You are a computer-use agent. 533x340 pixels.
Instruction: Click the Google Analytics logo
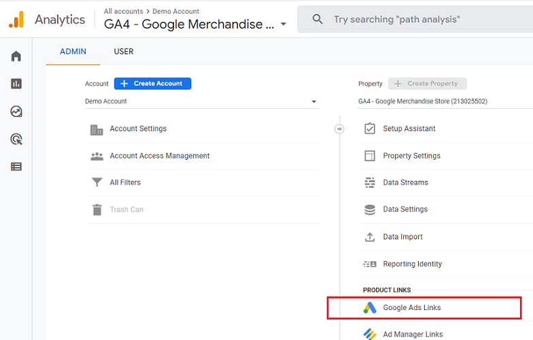click(16, 19)
